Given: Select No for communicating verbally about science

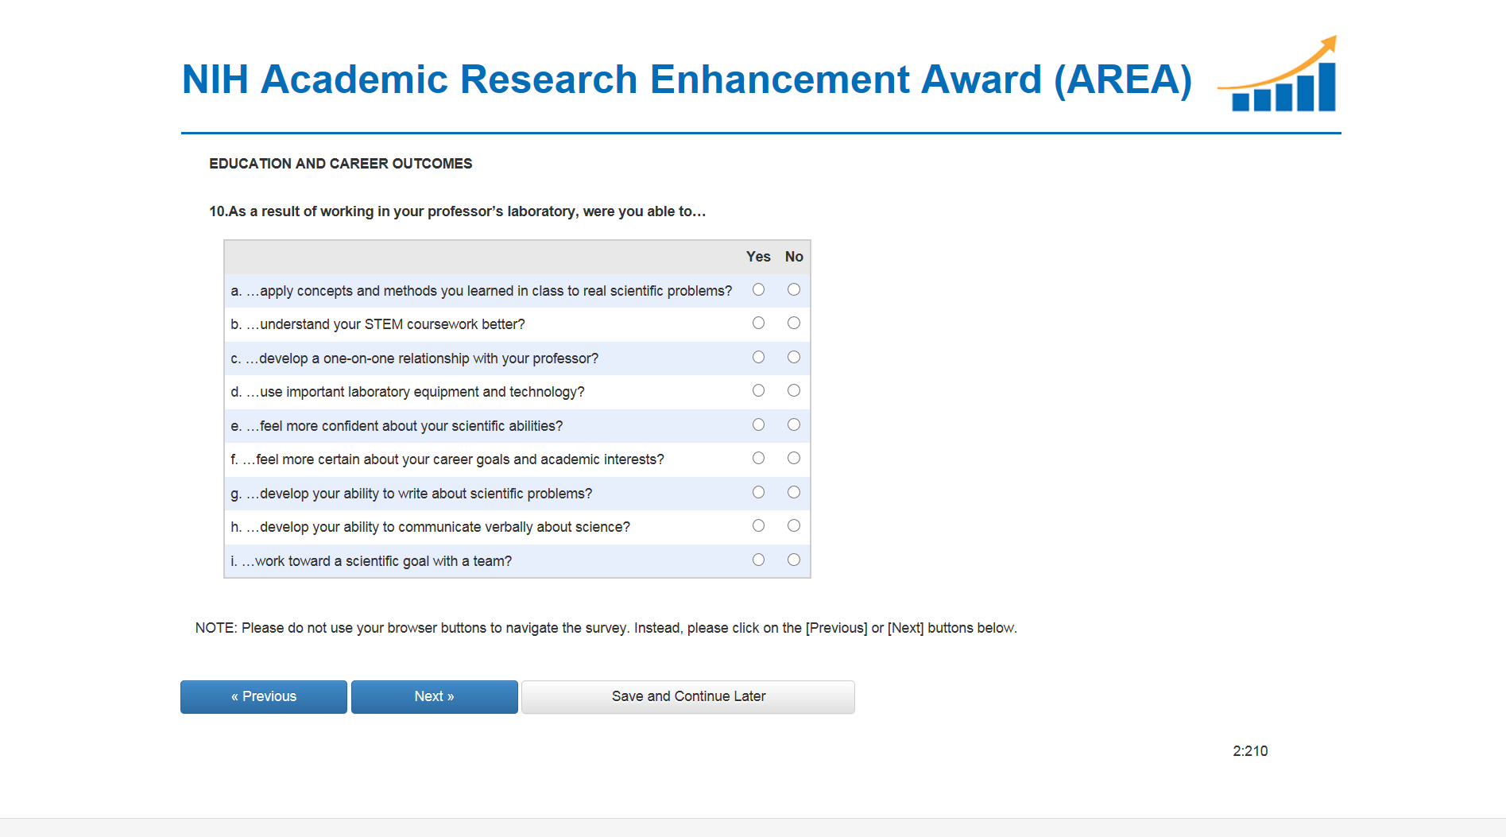Looking at the screenshot, I should (793, 526).
